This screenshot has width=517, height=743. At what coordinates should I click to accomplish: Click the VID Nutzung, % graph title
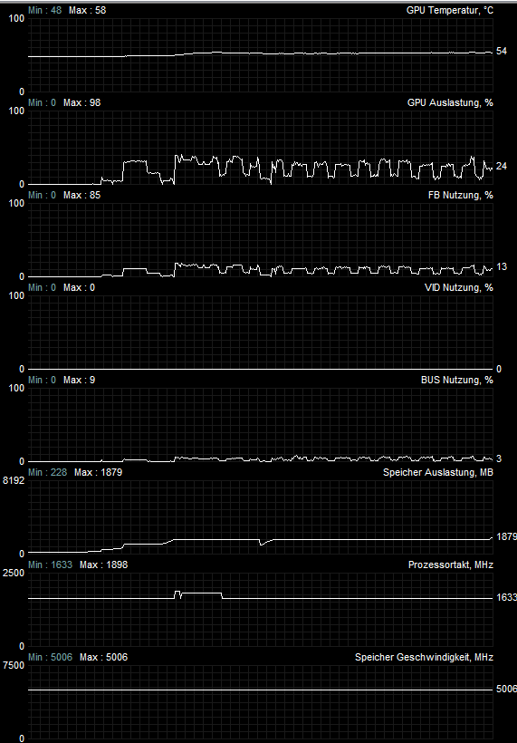pyautogui.click(x=459, y=287)
